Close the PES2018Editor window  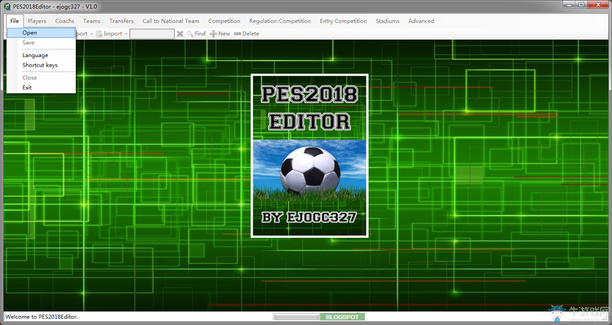click(x=598, y=4)
